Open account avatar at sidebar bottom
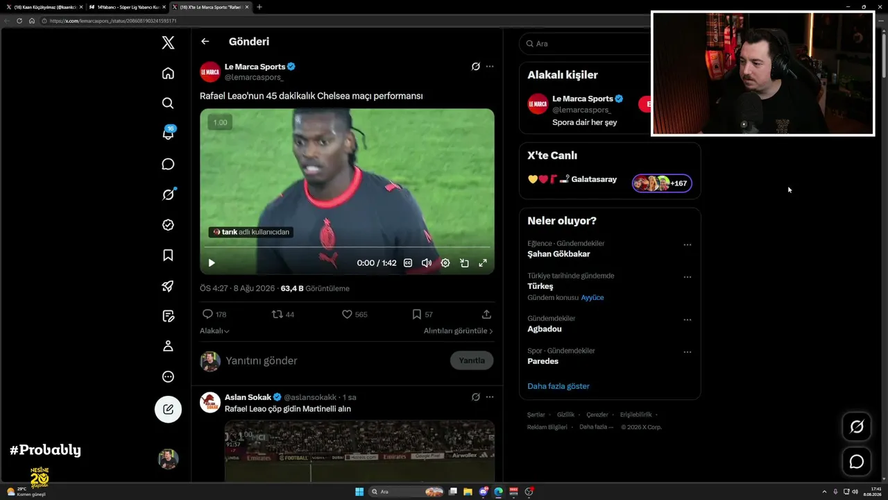The height and width of the screenshot is (500, 888). pos(168,459)
